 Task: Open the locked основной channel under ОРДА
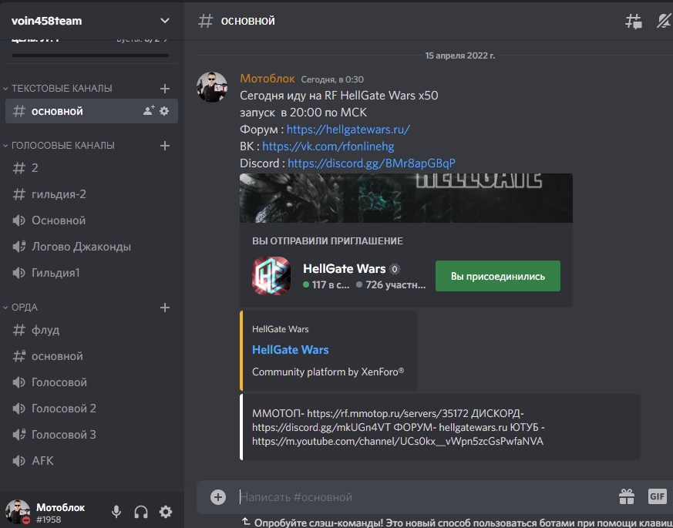pos(92,356)
